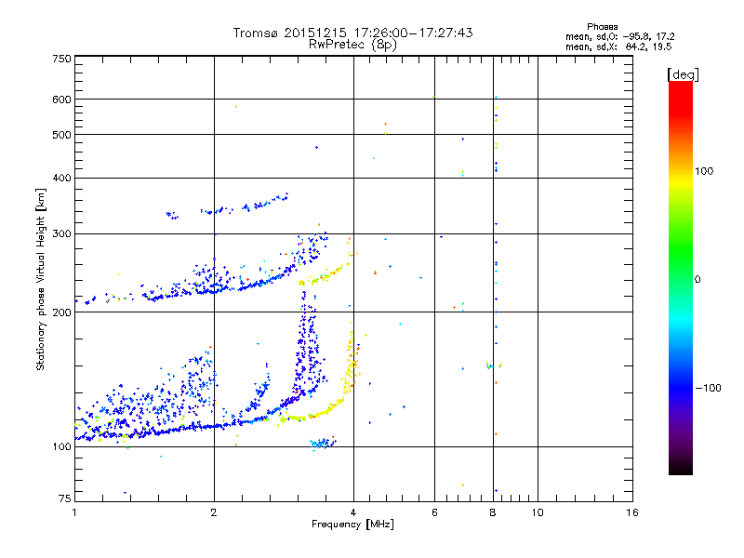The height and width of the screenshot is (558, 744).
Task: Click the y-axis tick label '300'
Action: click(x=61, y=234)
